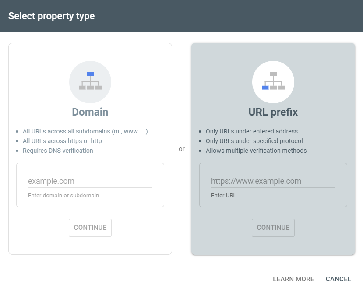Click the 'Select property type' dialog title
363x291 pixels.
52,16
